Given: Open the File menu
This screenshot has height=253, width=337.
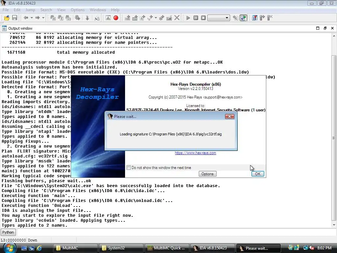Looking at the screenshot, I should (x=6, y=10).
